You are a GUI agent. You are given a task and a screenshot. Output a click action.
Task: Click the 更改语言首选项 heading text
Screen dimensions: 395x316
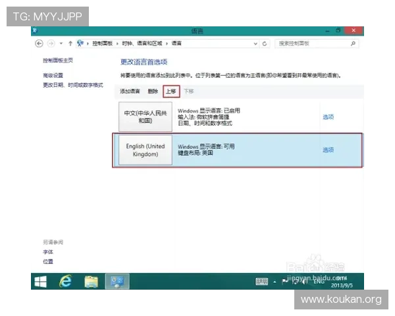(x=144, y=62)
